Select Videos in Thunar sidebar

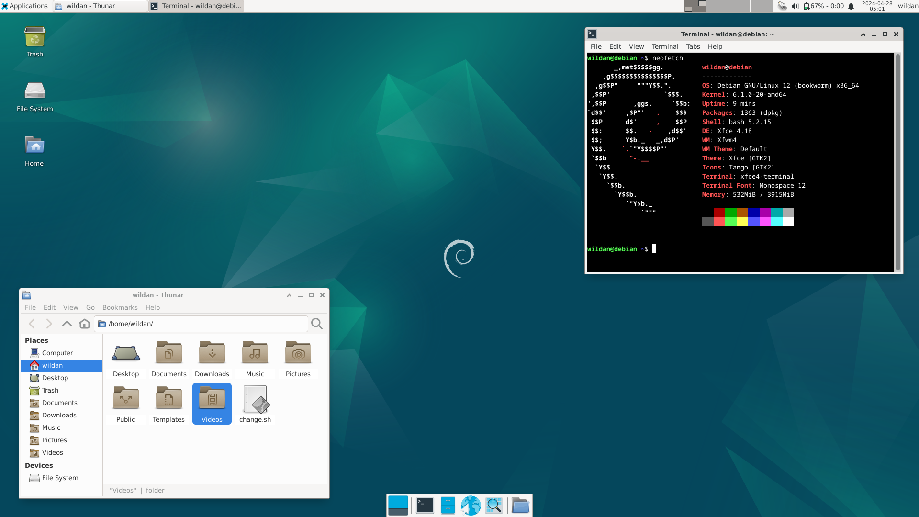pos(62,452)
